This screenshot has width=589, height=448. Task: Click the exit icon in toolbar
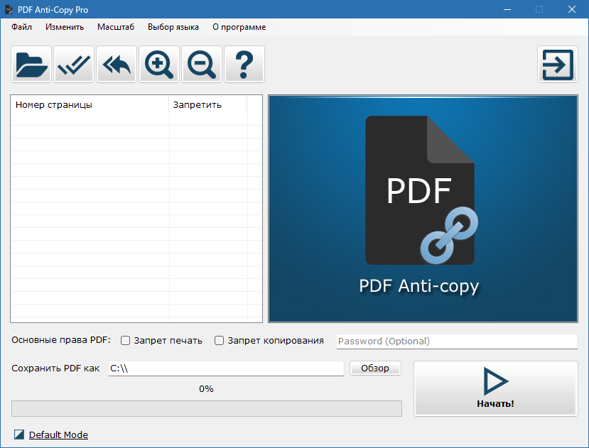click(x=557, y=65)
